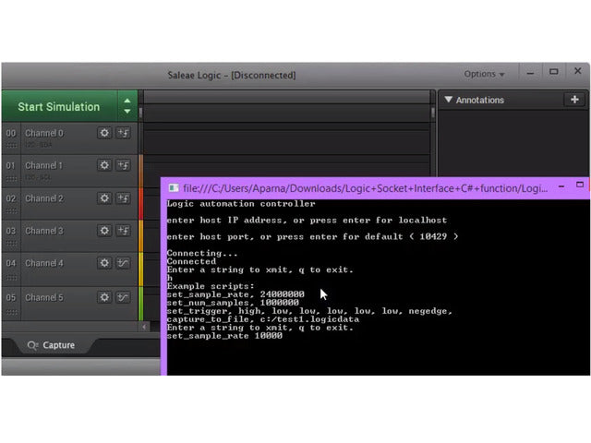Open Channel 2 settings gear

tap(104, 198)
